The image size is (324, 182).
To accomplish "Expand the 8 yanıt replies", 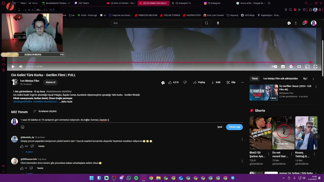I will [27, 152].
